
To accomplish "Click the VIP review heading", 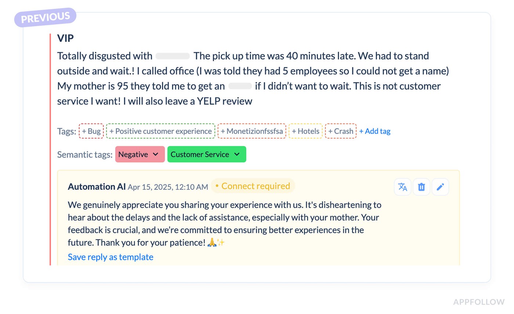I will coord(66,38).
